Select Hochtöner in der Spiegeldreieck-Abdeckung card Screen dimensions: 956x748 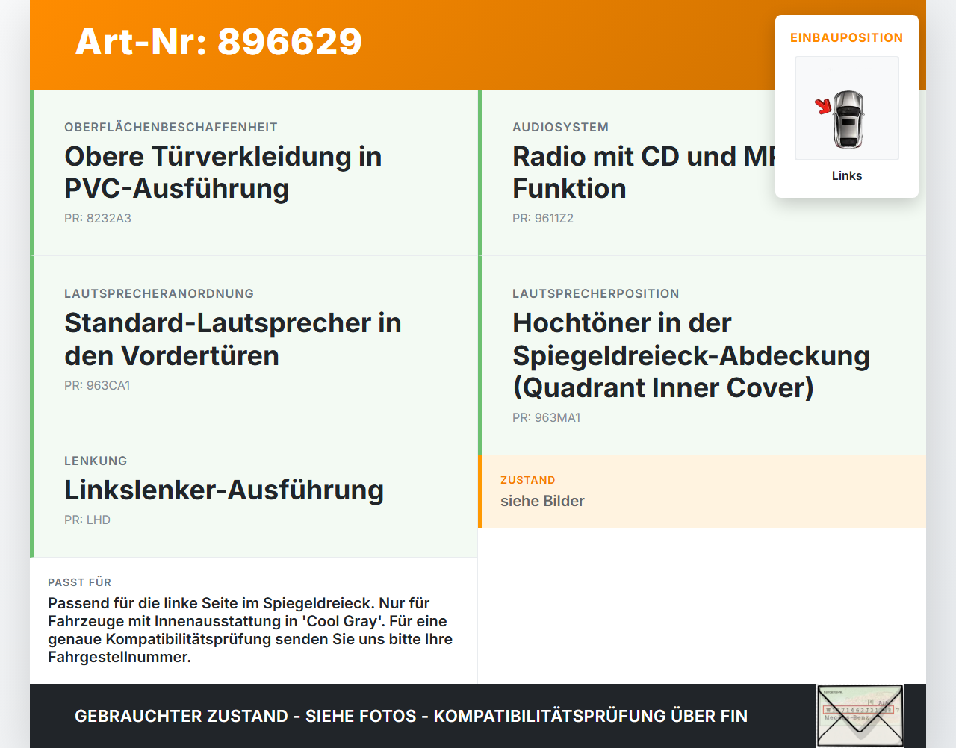[702, 355]
